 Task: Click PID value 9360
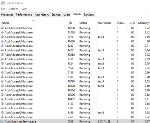(x=71, y=117)
